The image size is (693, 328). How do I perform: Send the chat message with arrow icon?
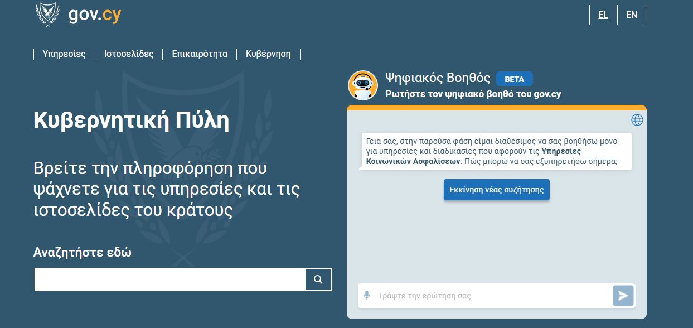pyautogui.click(x=623, y=296)
